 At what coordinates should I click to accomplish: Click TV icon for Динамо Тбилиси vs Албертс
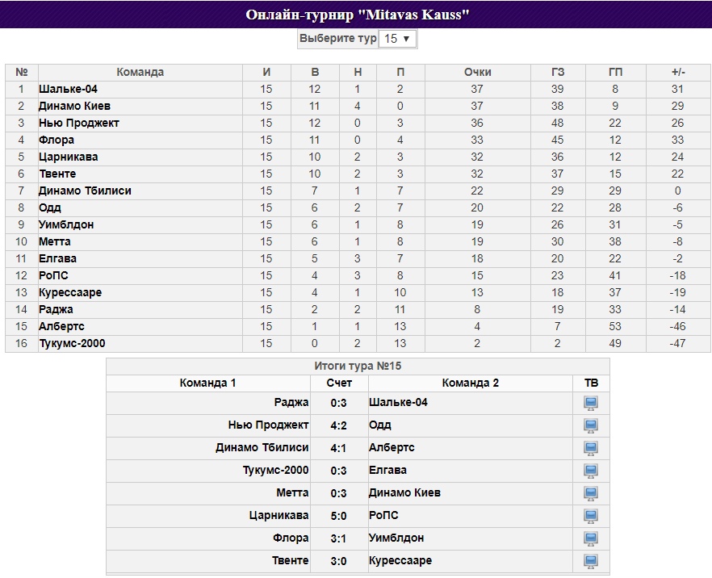click(x=591, y=448)
